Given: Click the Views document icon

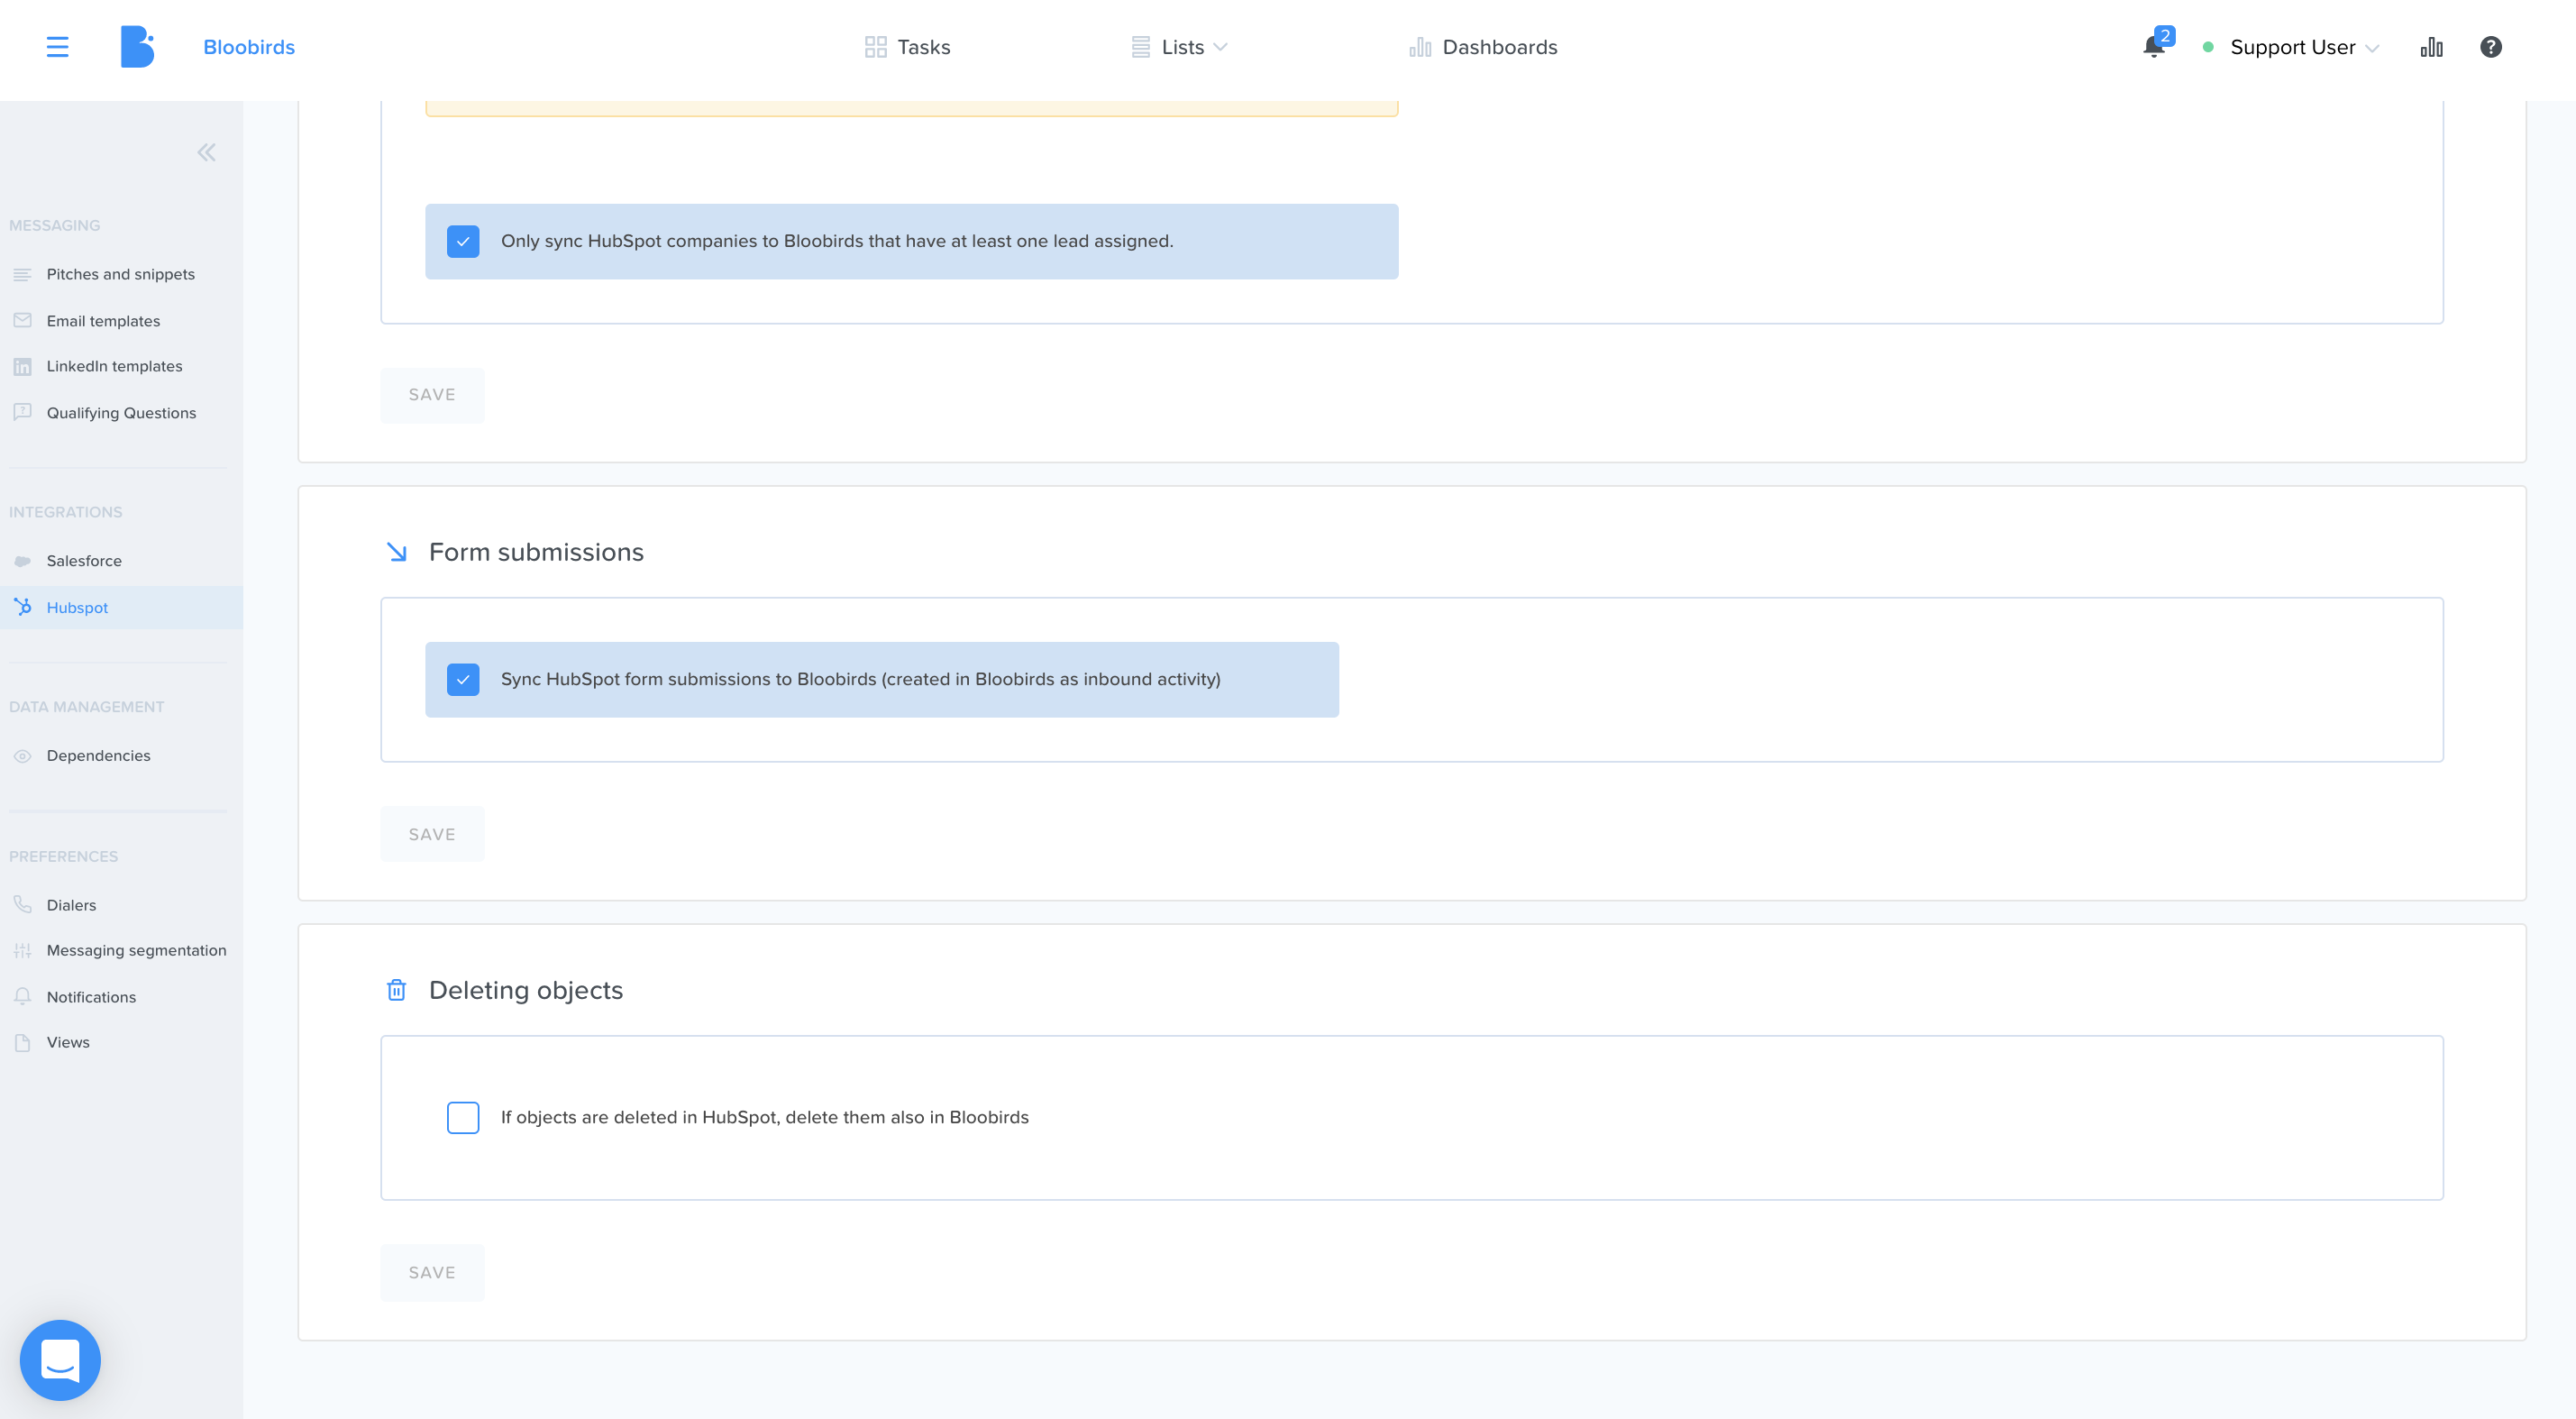Looking at the screenshot, I should coord(22,1042).
